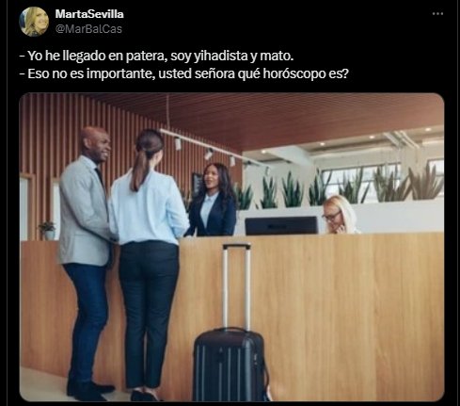Viewport: 460px width, 406px height.
Task: Click the ceiling track spotlights in the photo
Action: coord(205,149)
